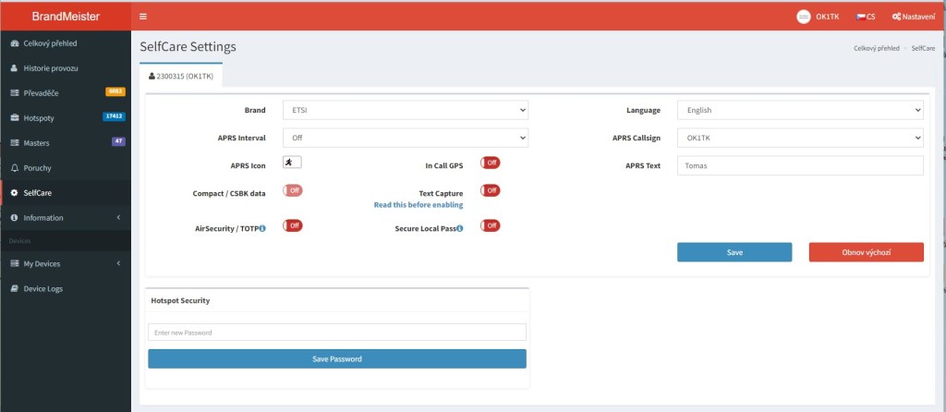
Task: Toggle the In Call GPS switch
Action: (x=490, y=163)
